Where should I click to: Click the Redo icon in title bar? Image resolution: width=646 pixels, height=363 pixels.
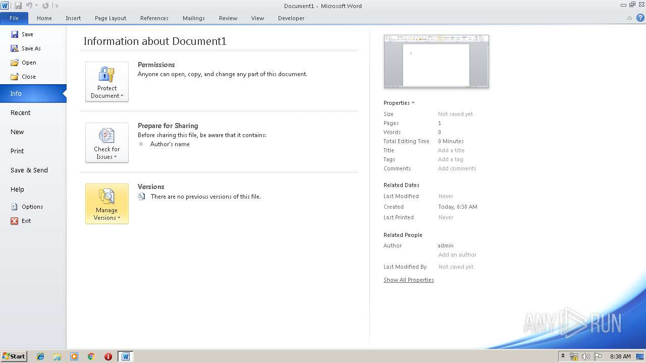click(45, 6)
